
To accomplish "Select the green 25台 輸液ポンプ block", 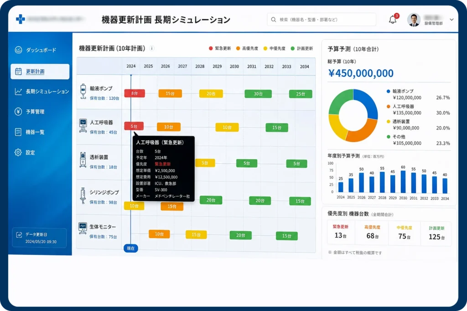I will point(301,94).
